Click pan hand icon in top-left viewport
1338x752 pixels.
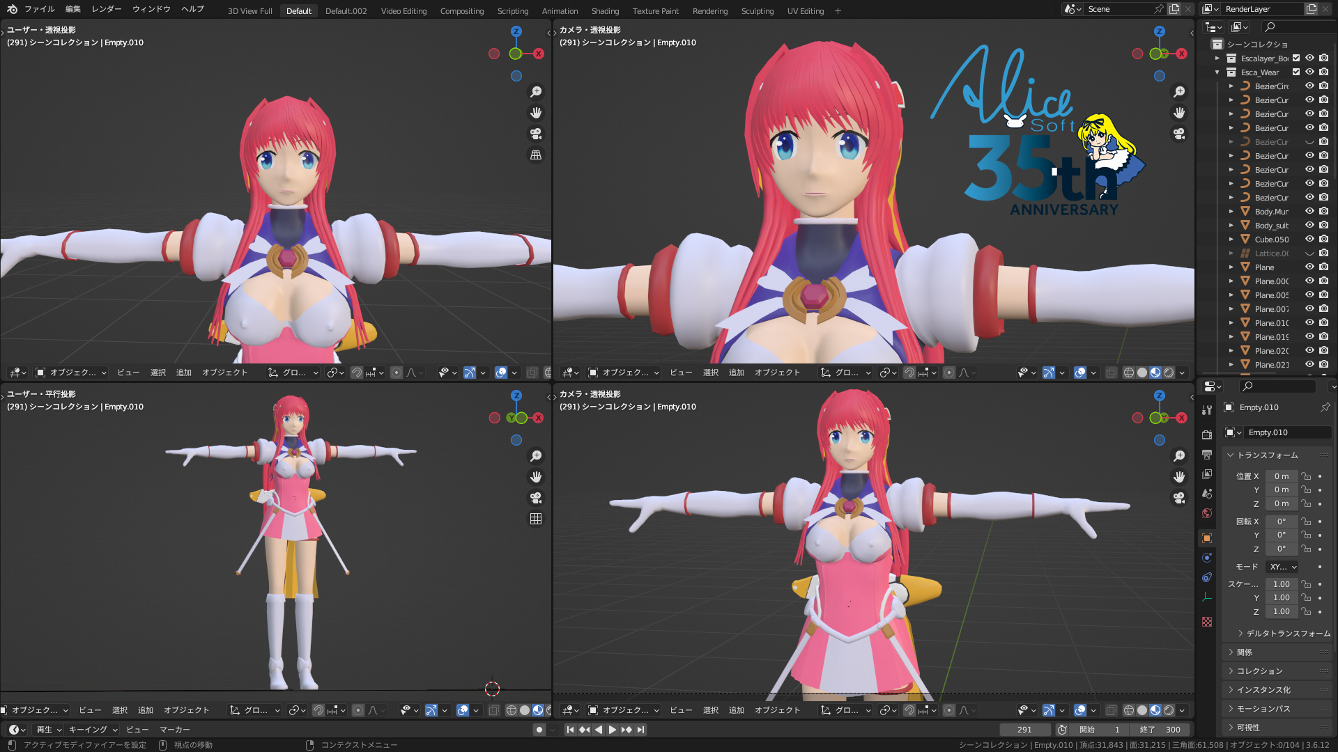click(536, 113)
